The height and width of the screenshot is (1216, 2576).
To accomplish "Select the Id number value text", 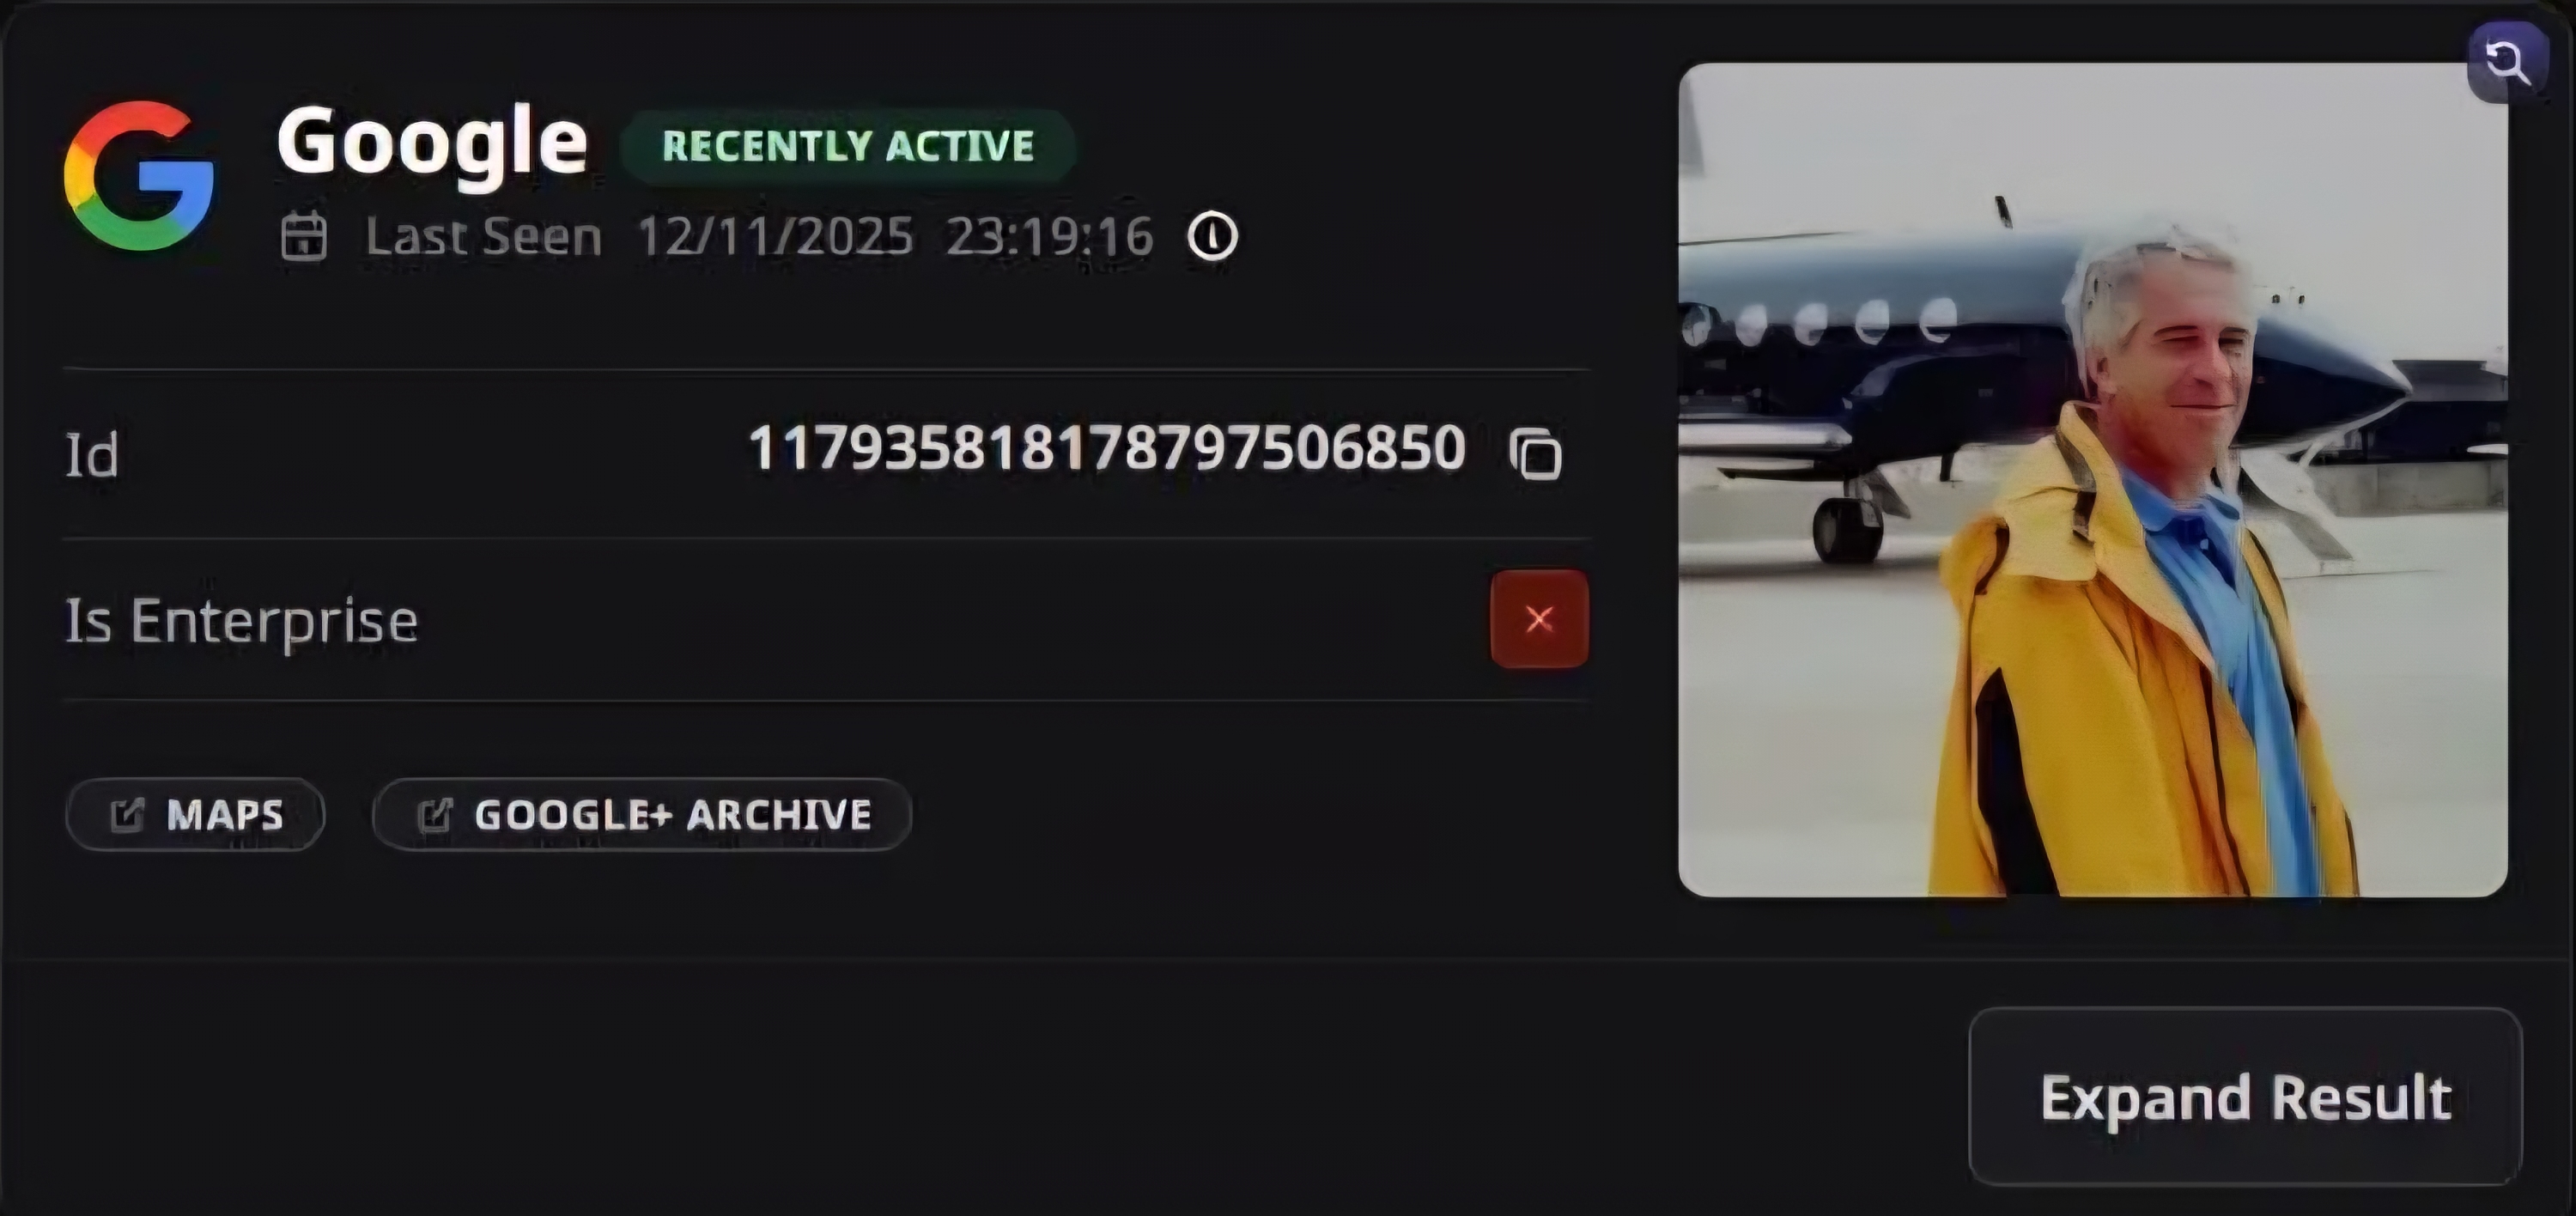I will (1107, 448).
